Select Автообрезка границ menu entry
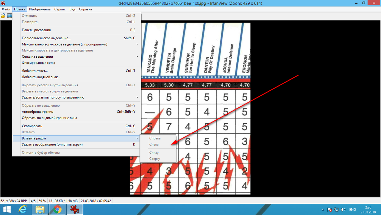Screen dimensions: 381x215 [x=76, y=112]
